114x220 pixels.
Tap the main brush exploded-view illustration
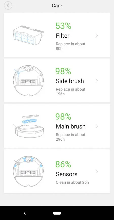(28, 126)
